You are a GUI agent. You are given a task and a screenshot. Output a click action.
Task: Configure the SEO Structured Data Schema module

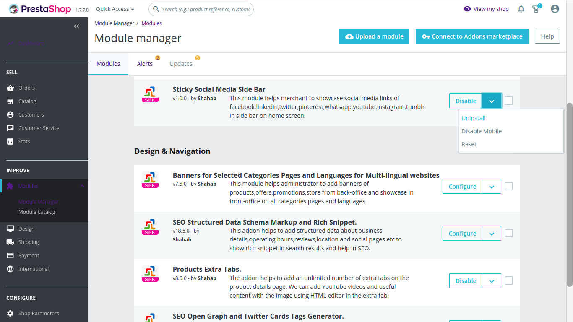coord(462,234)
